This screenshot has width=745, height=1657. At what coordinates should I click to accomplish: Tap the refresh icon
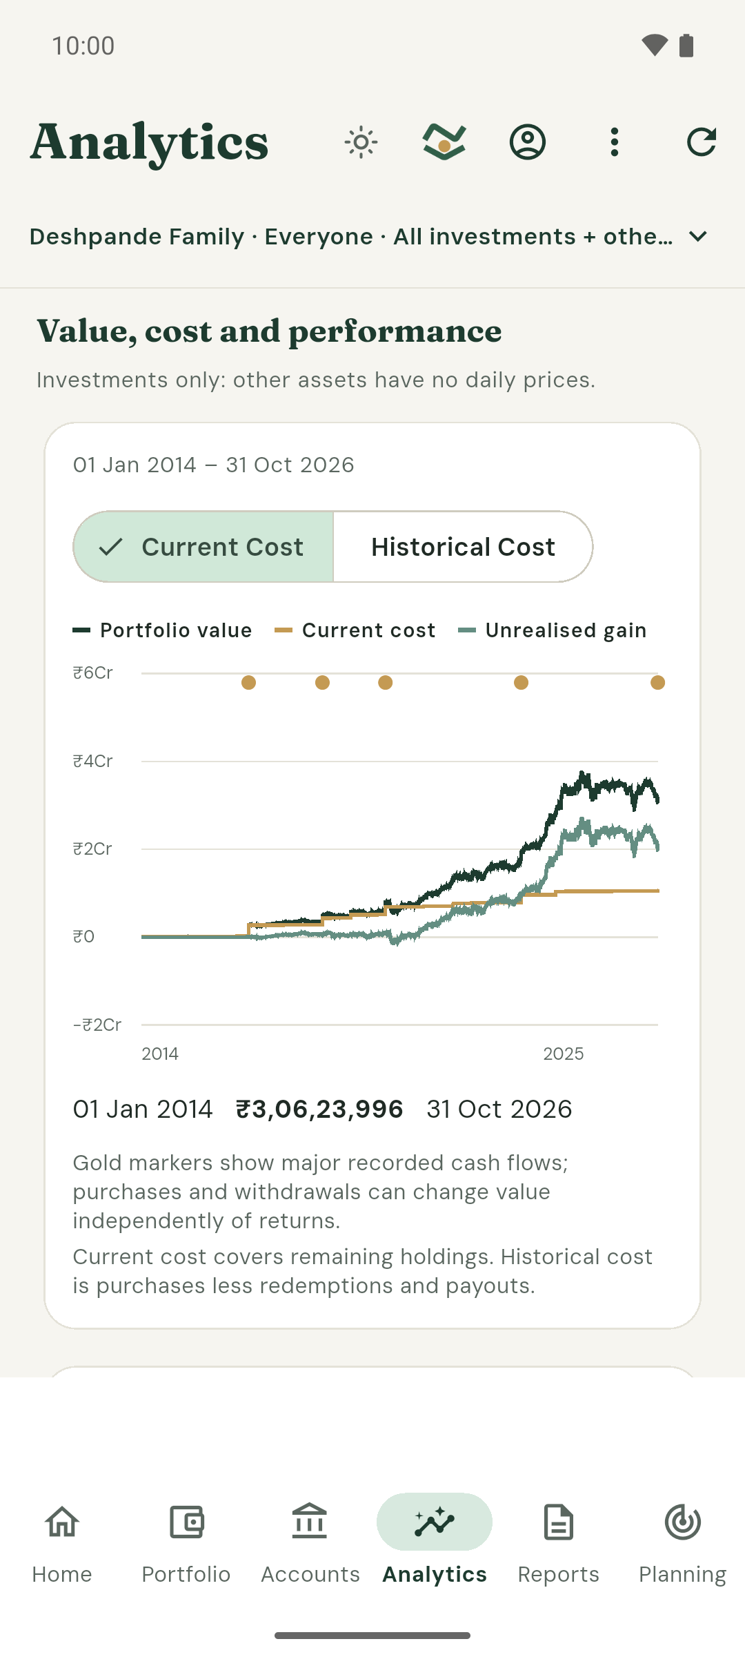[x=702, y=142]
